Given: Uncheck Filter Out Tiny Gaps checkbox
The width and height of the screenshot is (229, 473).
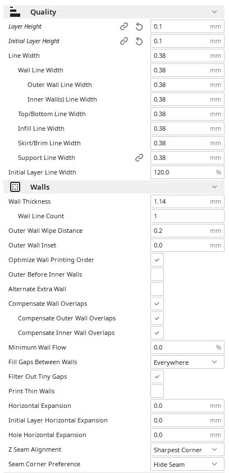Looking at the screenshot, I should click(157, 376).
